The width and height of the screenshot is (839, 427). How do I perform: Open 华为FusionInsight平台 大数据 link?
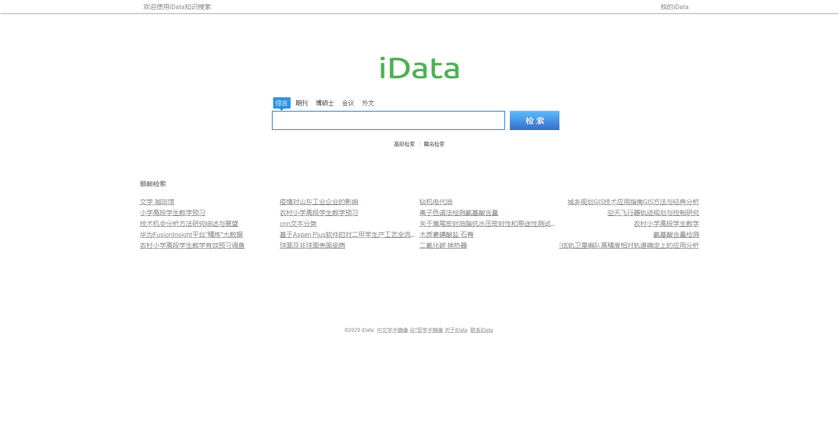pos(191,235)
